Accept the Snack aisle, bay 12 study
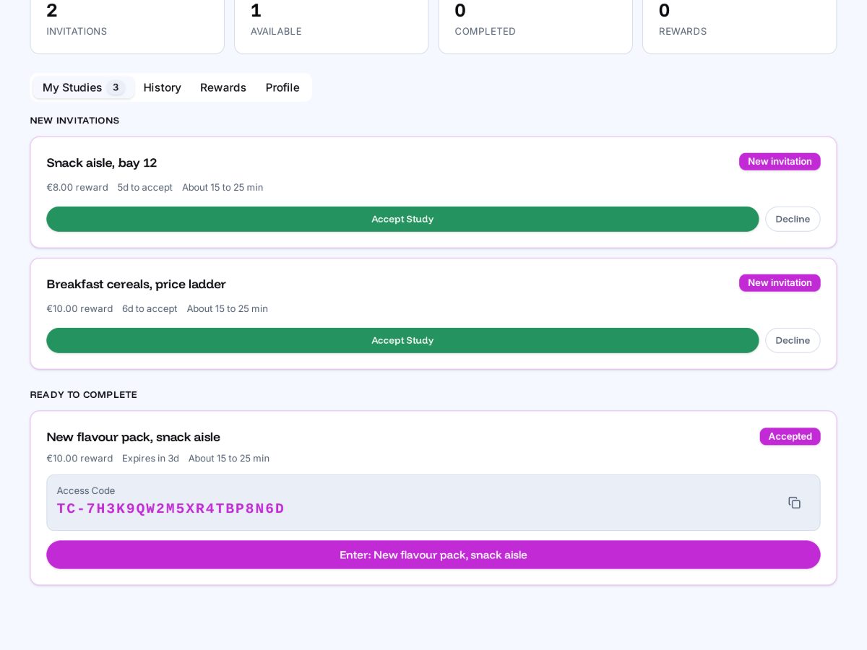This screenshot has height=650, width=867. [x=402, y=219]
